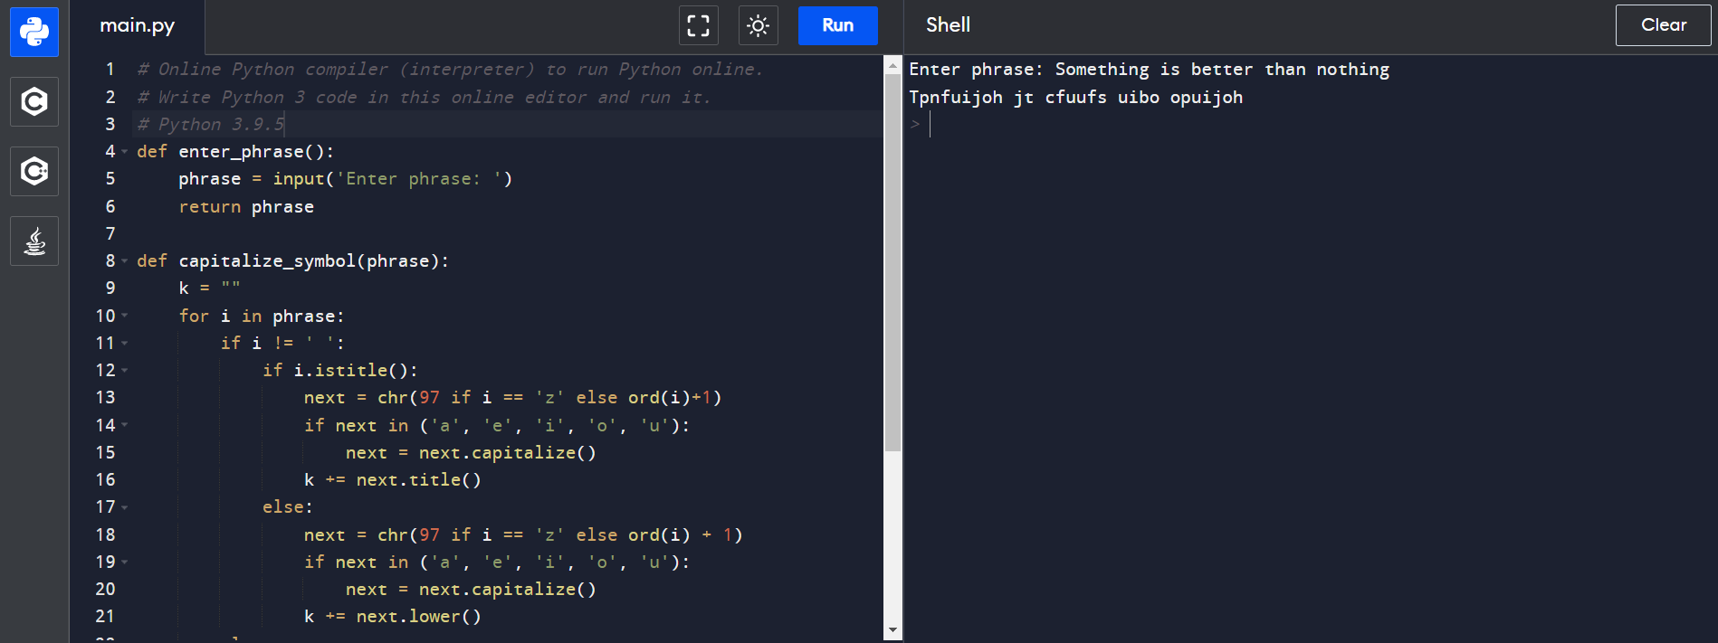1718x643 pixels.
Task: Switch to the C language compiler icon
Action: pyautogui.click(x=34, y=101)
